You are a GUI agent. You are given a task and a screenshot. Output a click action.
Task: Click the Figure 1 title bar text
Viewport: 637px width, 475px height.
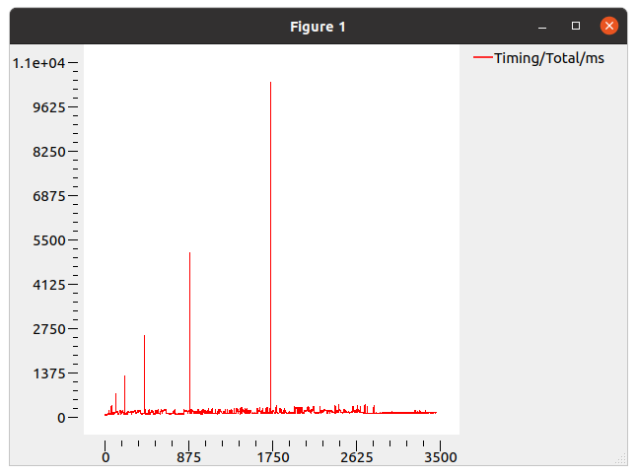(318, 27)
